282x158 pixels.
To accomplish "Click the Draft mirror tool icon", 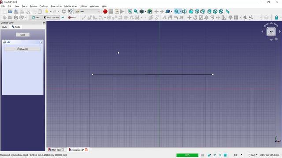I will [207, 18].
